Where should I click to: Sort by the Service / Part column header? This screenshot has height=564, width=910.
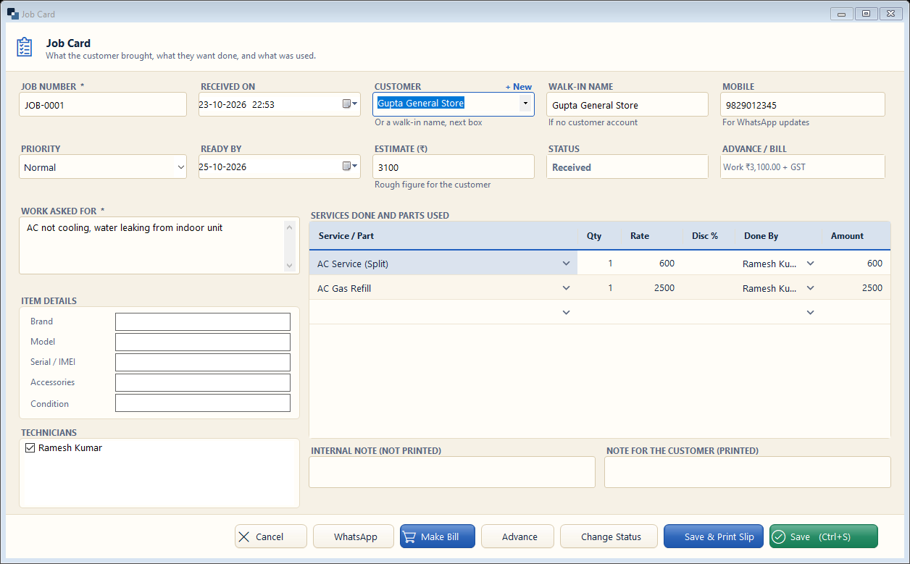[x=443, y=236]
